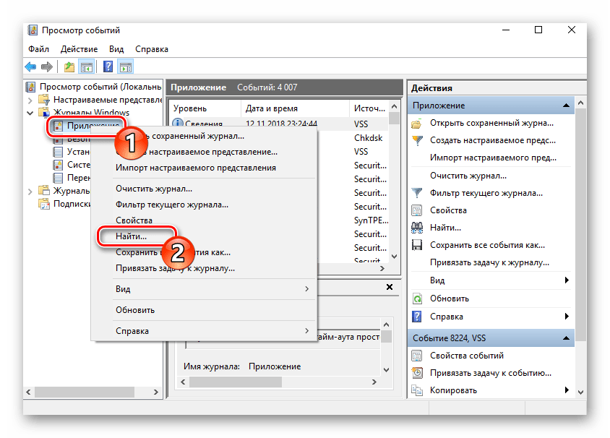
Task: Collapse the Приложение section in Actions pane
Action: (568, 106)
